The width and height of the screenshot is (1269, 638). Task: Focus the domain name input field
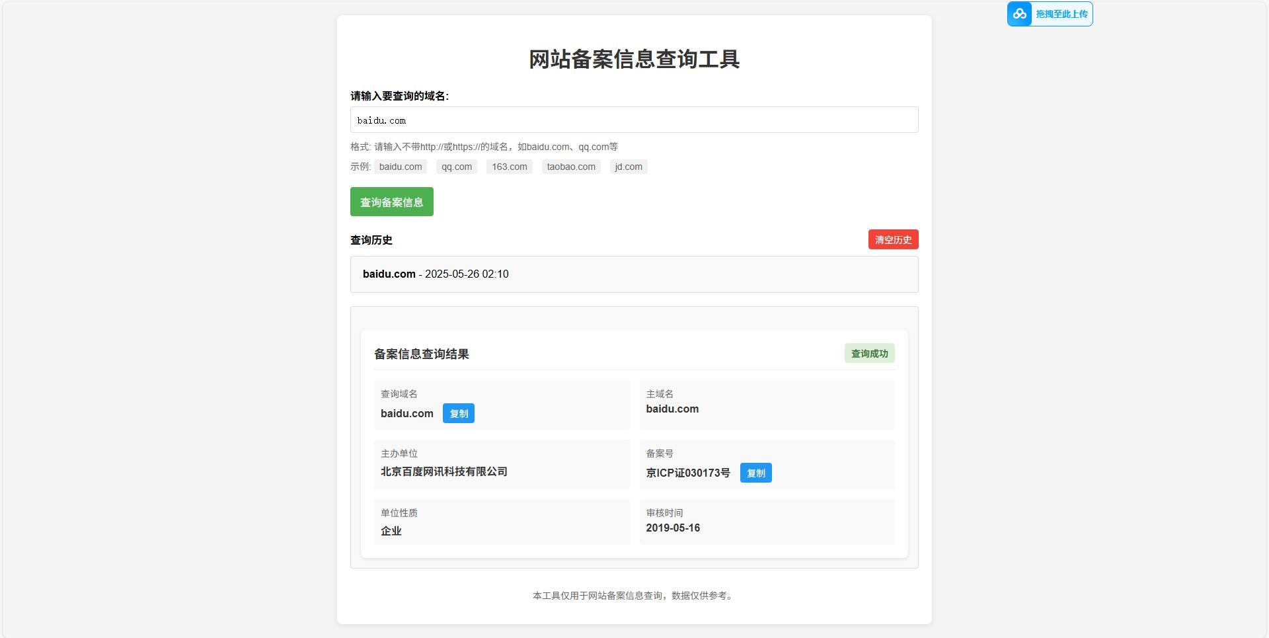pos(634,120)
